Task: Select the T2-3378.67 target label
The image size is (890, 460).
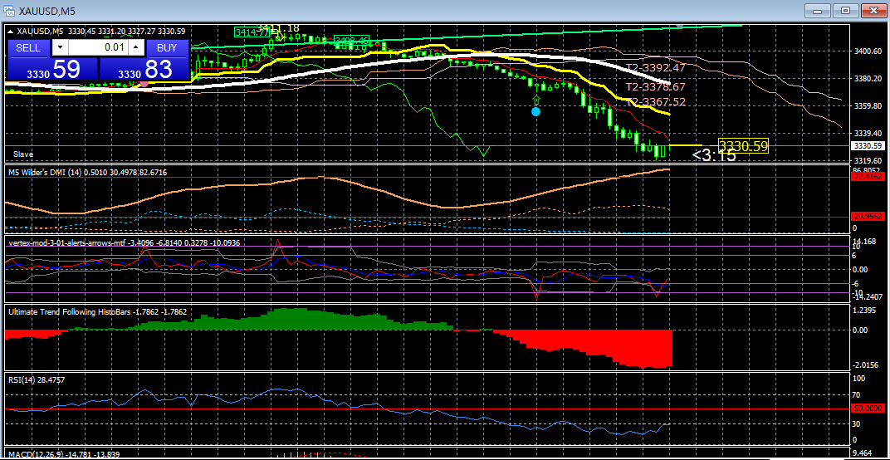Action: click(x=656, y=87)
